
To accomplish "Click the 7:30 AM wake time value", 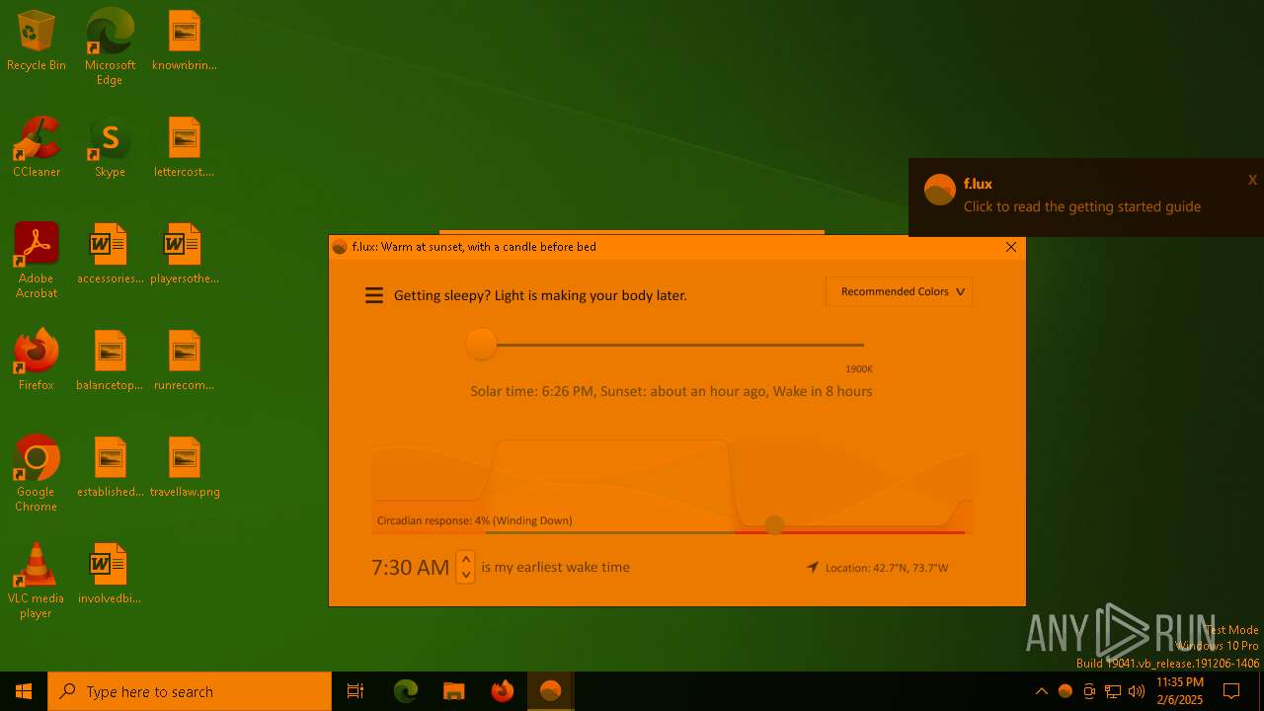I will 410,568.
